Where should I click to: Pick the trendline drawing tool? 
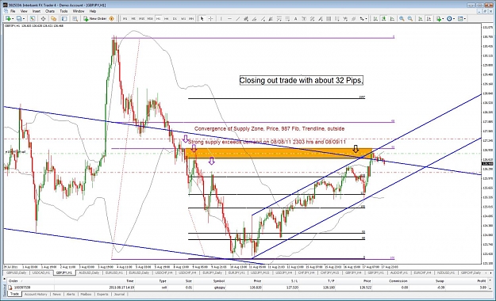pyautogui.click(x=238, y=19)
